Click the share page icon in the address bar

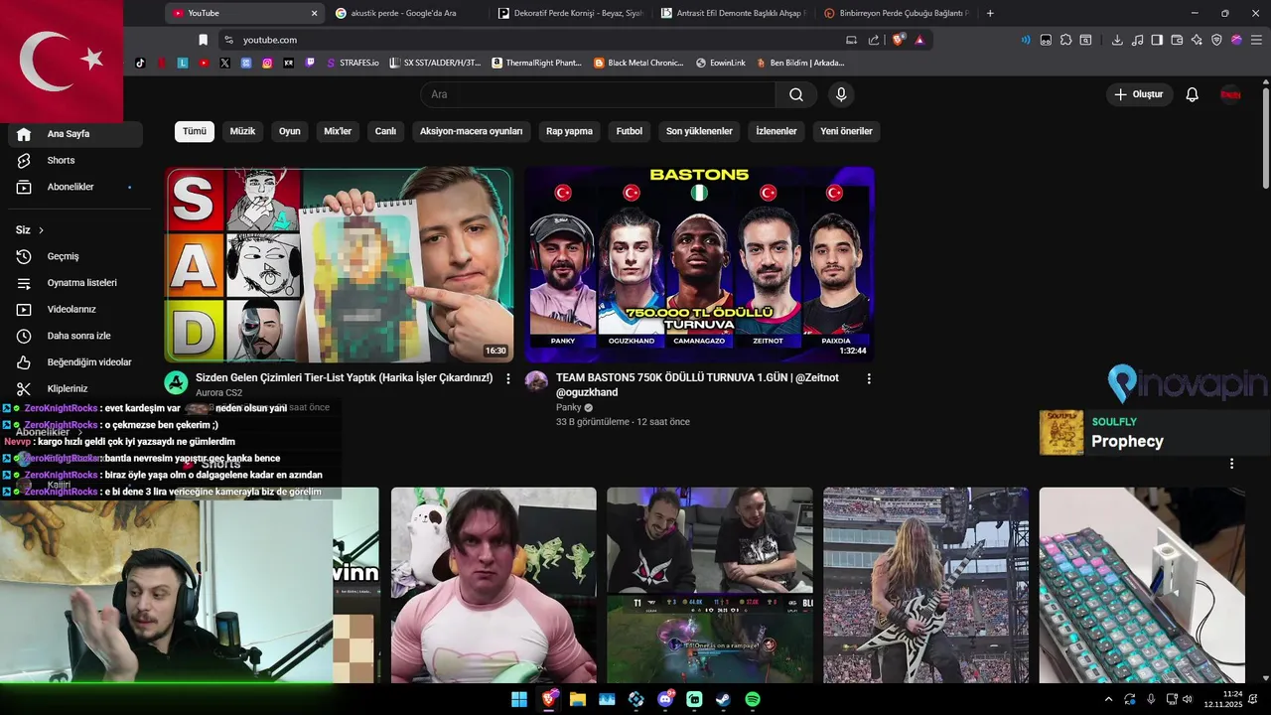874,40
